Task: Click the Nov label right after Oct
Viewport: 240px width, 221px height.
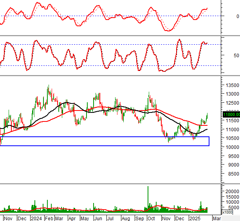Action: 166,218
